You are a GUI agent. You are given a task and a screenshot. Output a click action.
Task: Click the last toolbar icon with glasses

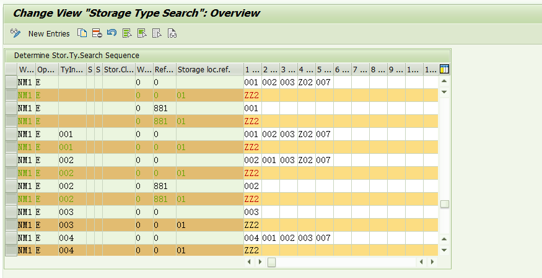pyautogui.click(x=172, y=33)
